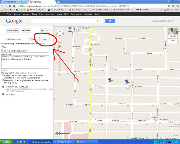The image size is (180, 144).
Task: Click the right blue map placemark
Action: point(127,81)
